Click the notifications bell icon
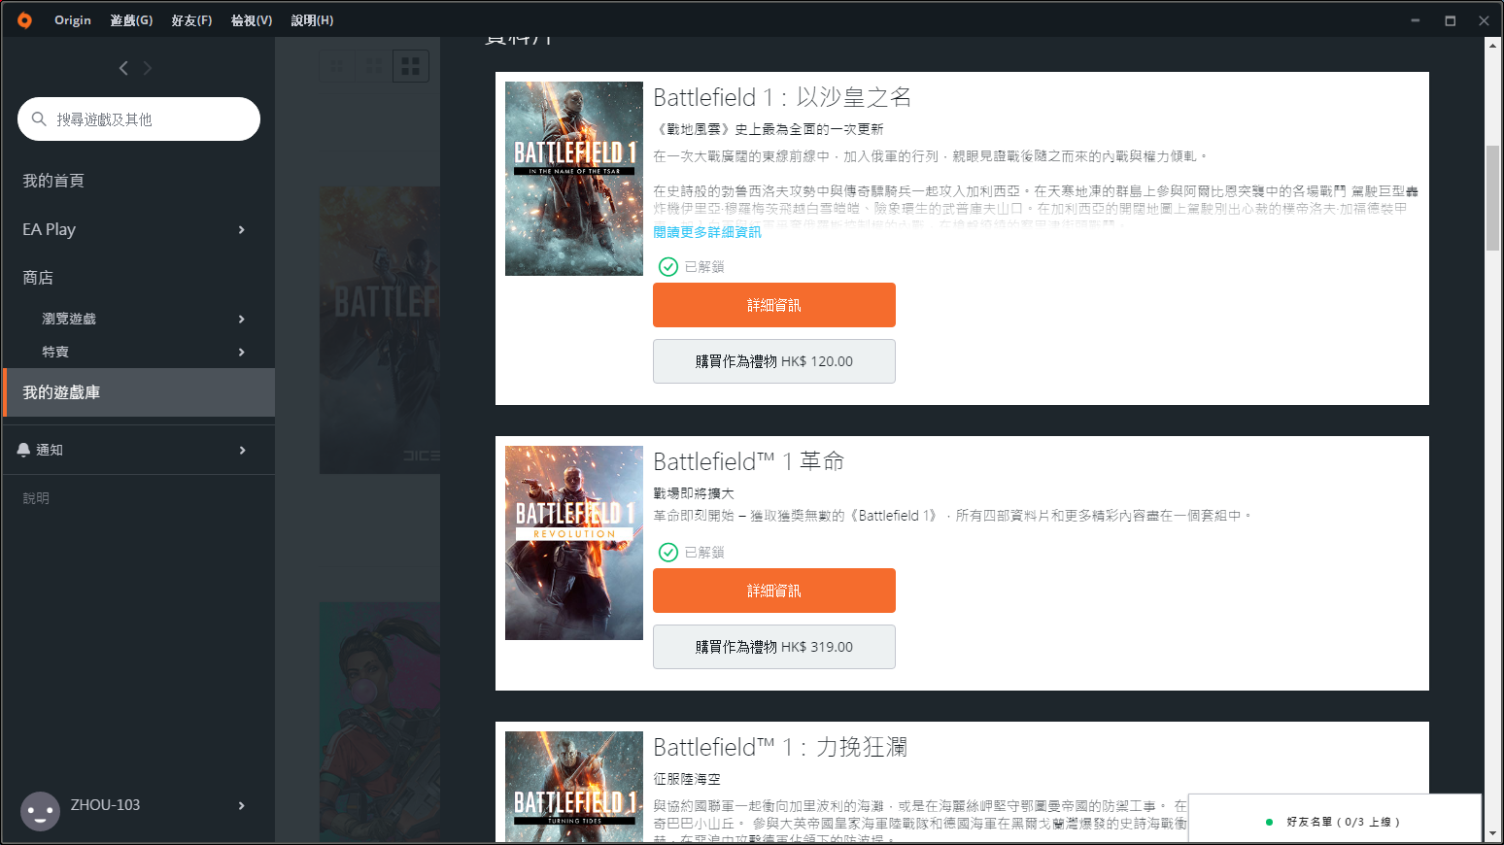The width and height of the screenshot is (1504, 845). click(x=24, y=449)
